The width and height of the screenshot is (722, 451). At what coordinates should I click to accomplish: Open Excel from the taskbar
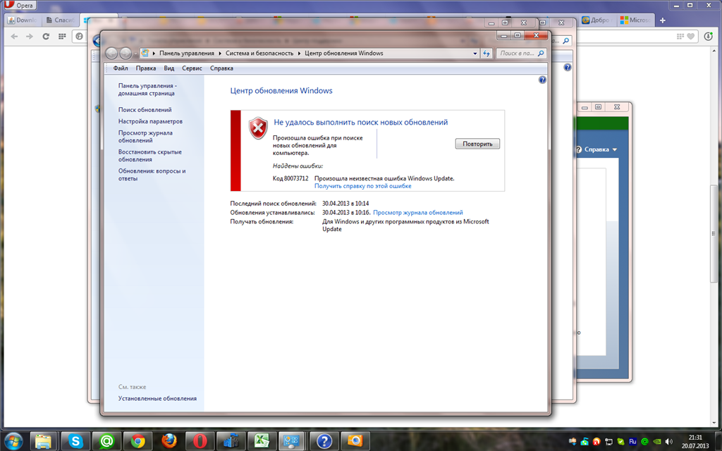coord(262,441)
